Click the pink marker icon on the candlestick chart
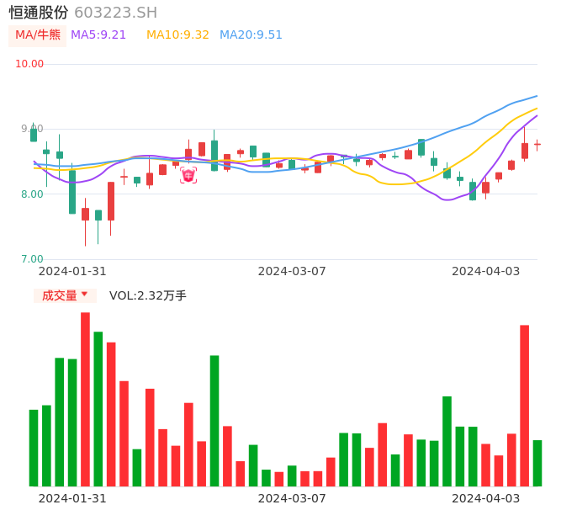The image size is (577, 510). pos(188,175)
